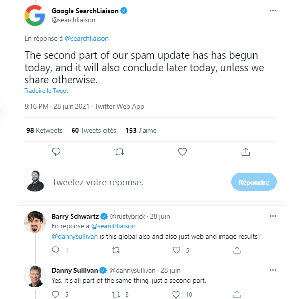Viewport: 293px width, 299px height.
Task: Like the main spam update tweet
Action: click(x=182, y=152)
